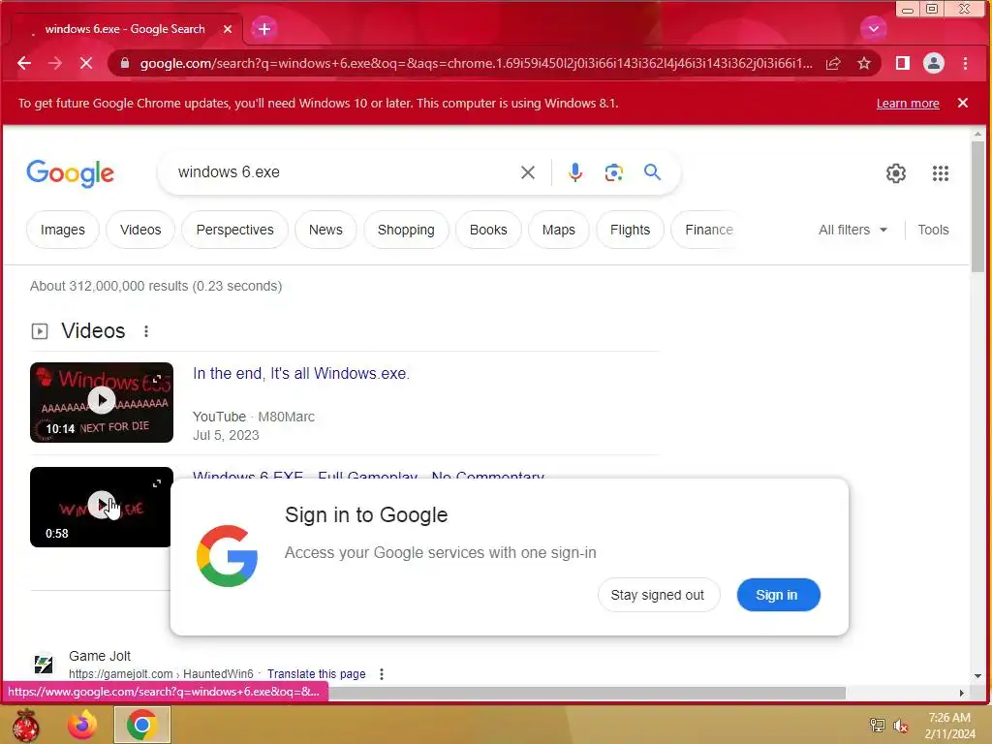Open the Google apps grid
This screenshot has width=992, height=744.
940,173
